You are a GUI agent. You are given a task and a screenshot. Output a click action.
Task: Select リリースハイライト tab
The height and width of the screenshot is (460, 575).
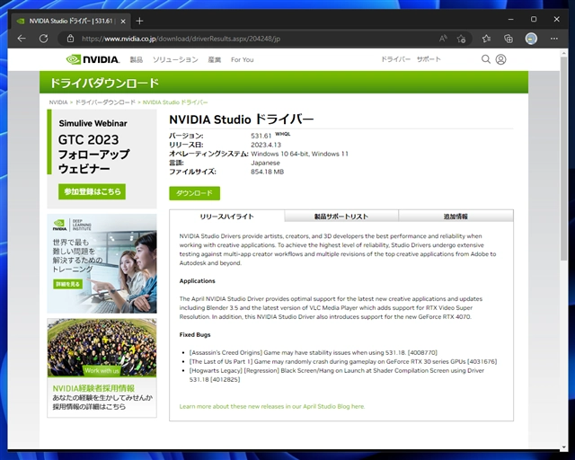(226, 217)
